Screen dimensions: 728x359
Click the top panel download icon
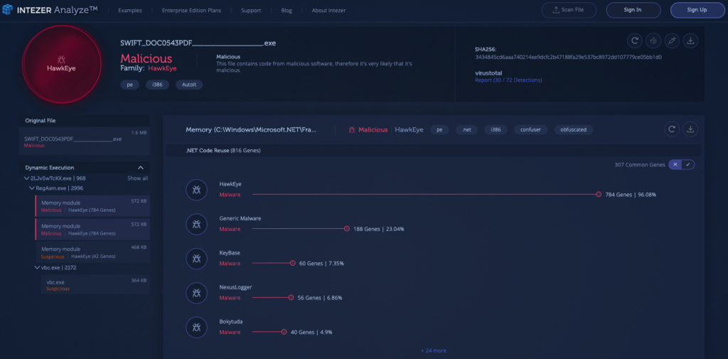(690, 41)
